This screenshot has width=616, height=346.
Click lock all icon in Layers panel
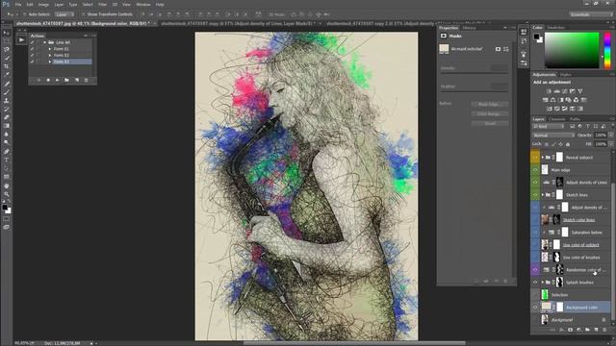coord(568,144)
